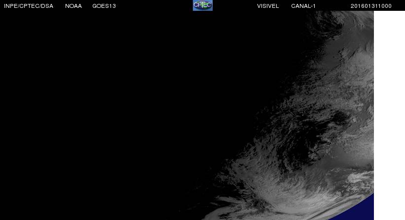405x220 pixels.
Task: Click the CANAL-1 label
Action: [x=303, y=6]
